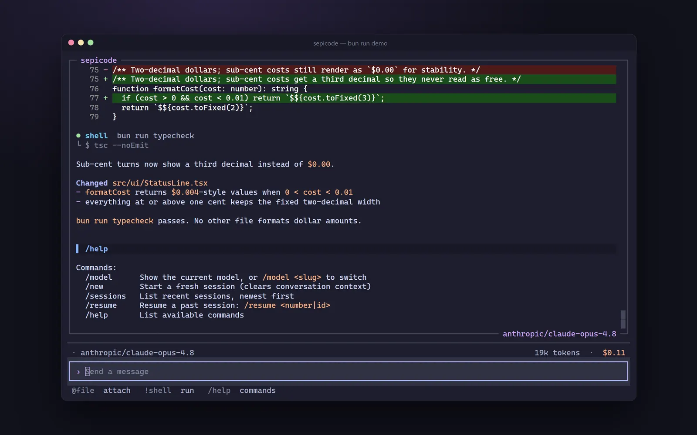This screenshot has height=435, width=697.
Task: Click the model label on the panel border
Action: [x=559, y=334]
